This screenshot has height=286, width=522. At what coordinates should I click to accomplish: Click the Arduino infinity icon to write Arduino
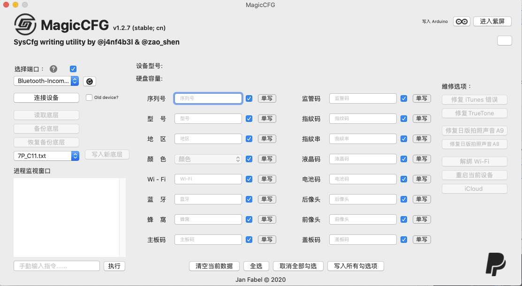[461, 21]
